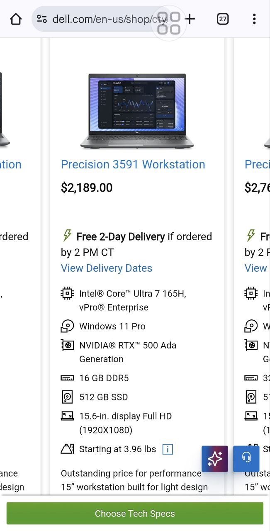
Task: Tap the display size icon
Action: pos(67,416)
